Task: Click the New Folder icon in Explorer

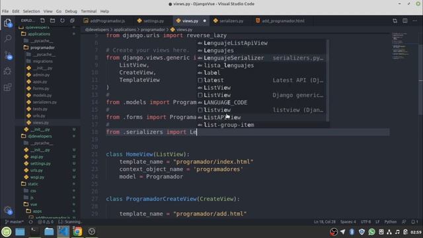Action: pyautogui.click(x=53, y=20)
